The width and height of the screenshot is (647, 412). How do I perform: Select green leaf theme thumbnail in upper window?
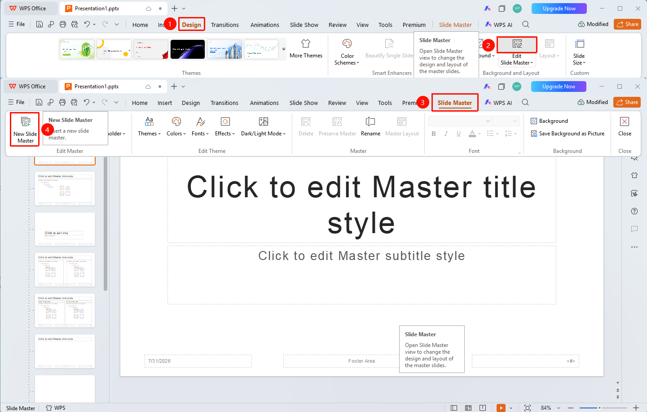pos(77,49)
